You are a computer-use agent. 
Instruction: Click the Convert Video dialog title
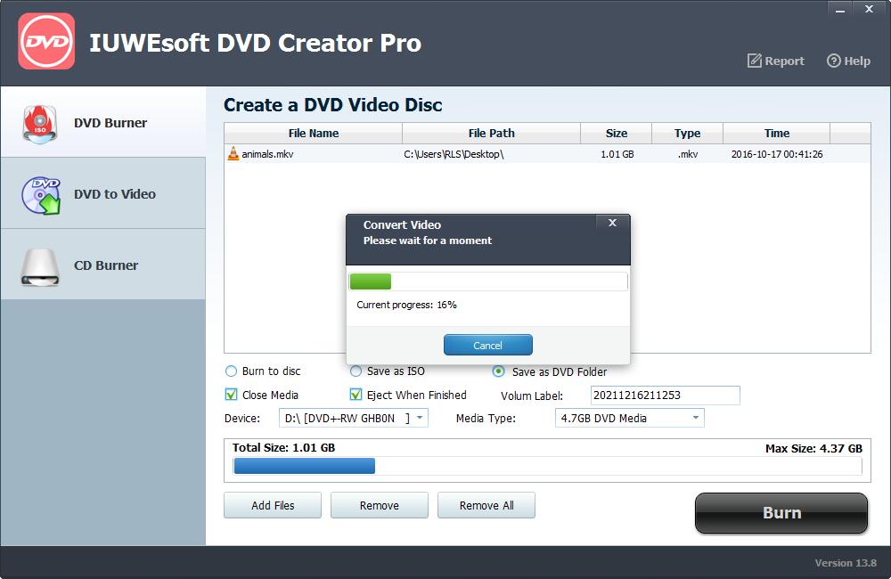click(x=402, y=224)
